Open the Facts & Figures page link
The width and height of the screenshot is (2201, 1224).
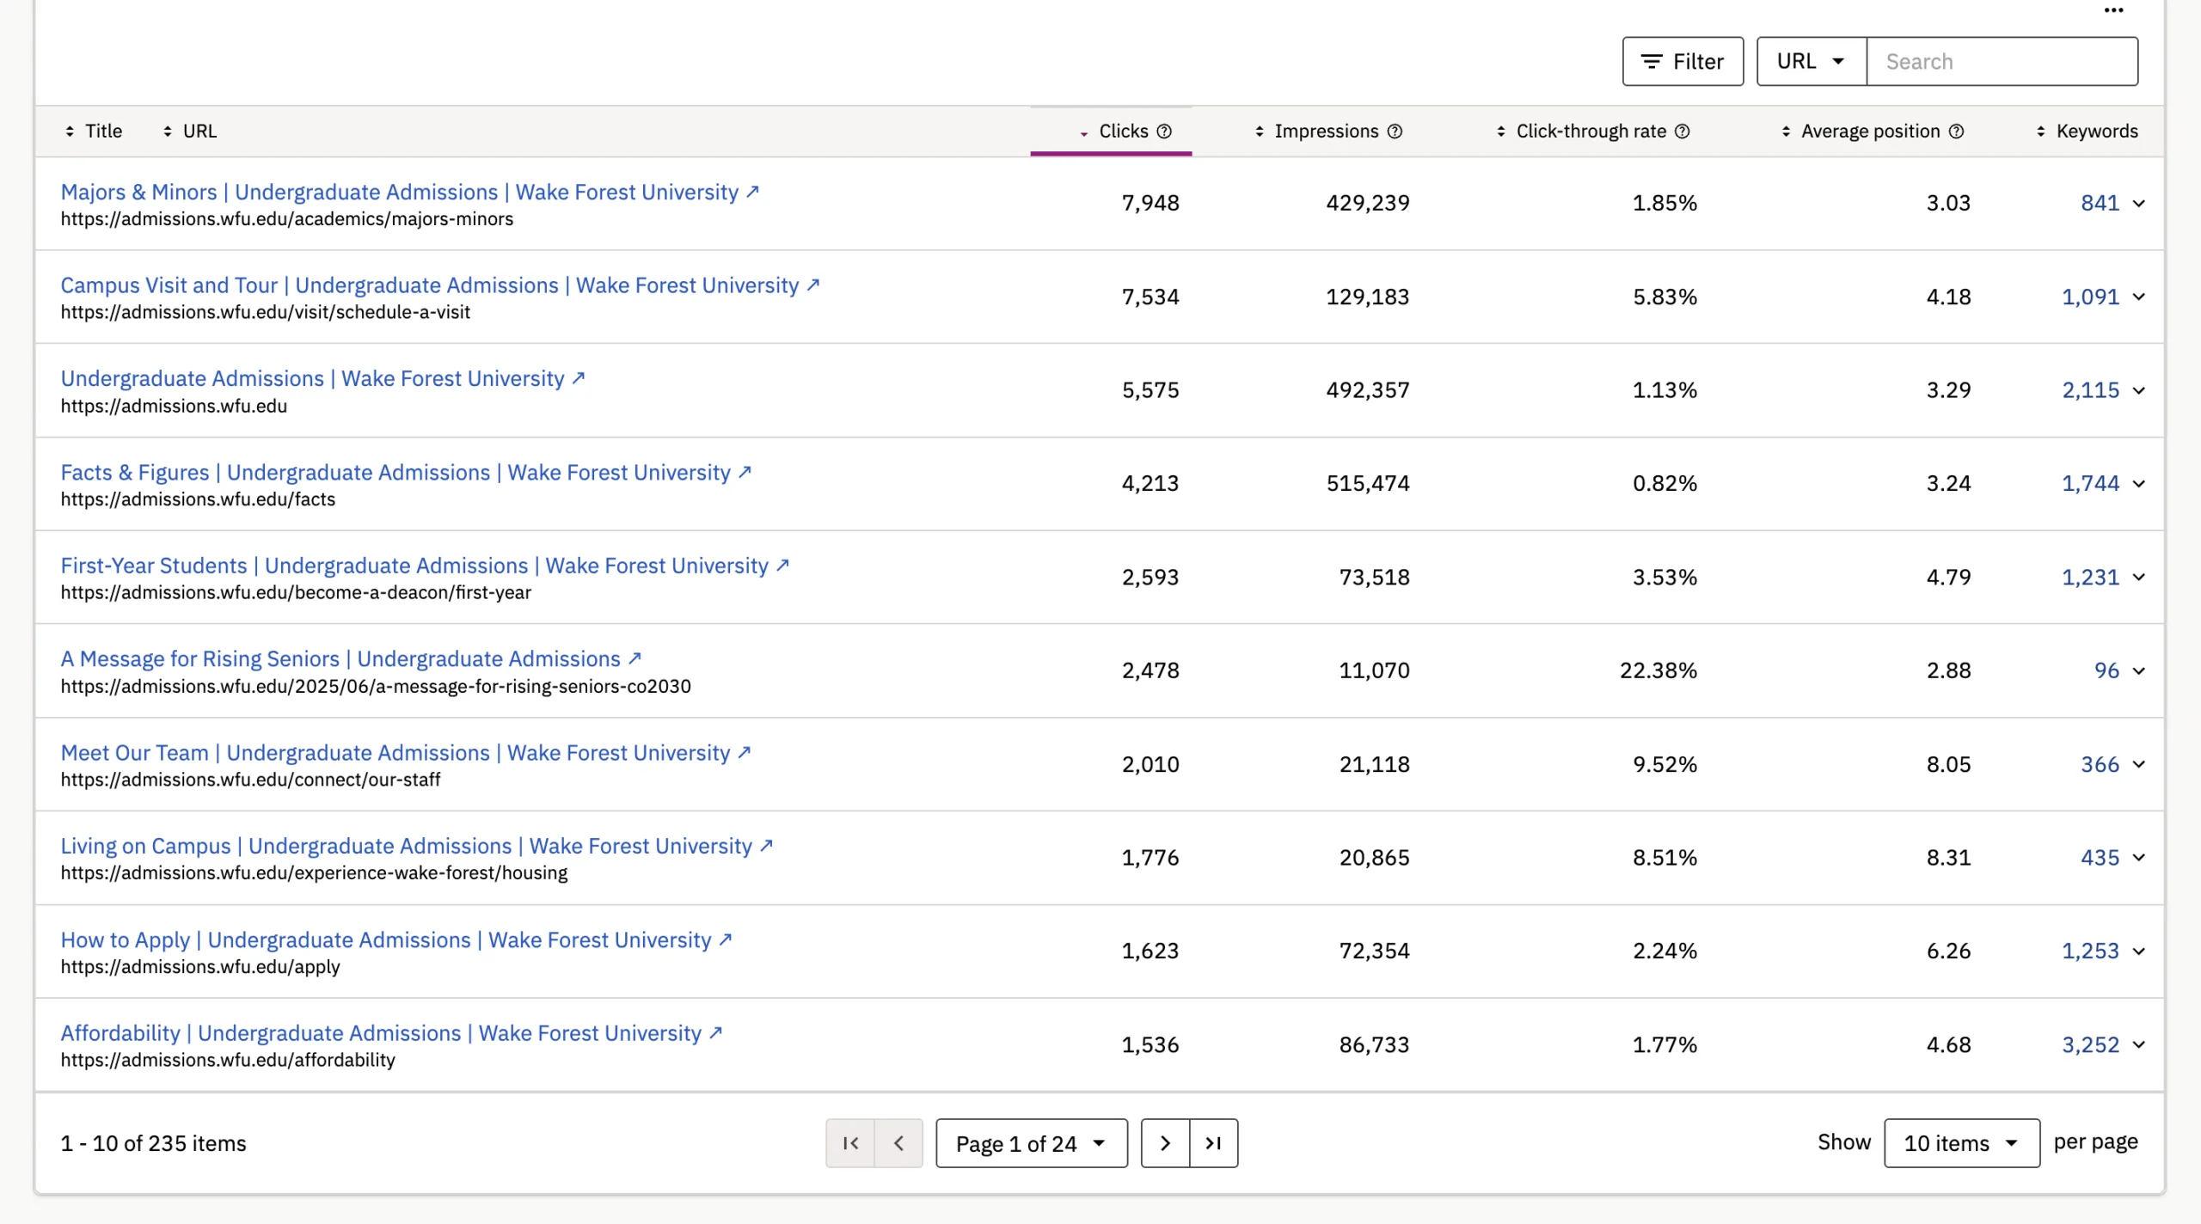click(405, 472)
